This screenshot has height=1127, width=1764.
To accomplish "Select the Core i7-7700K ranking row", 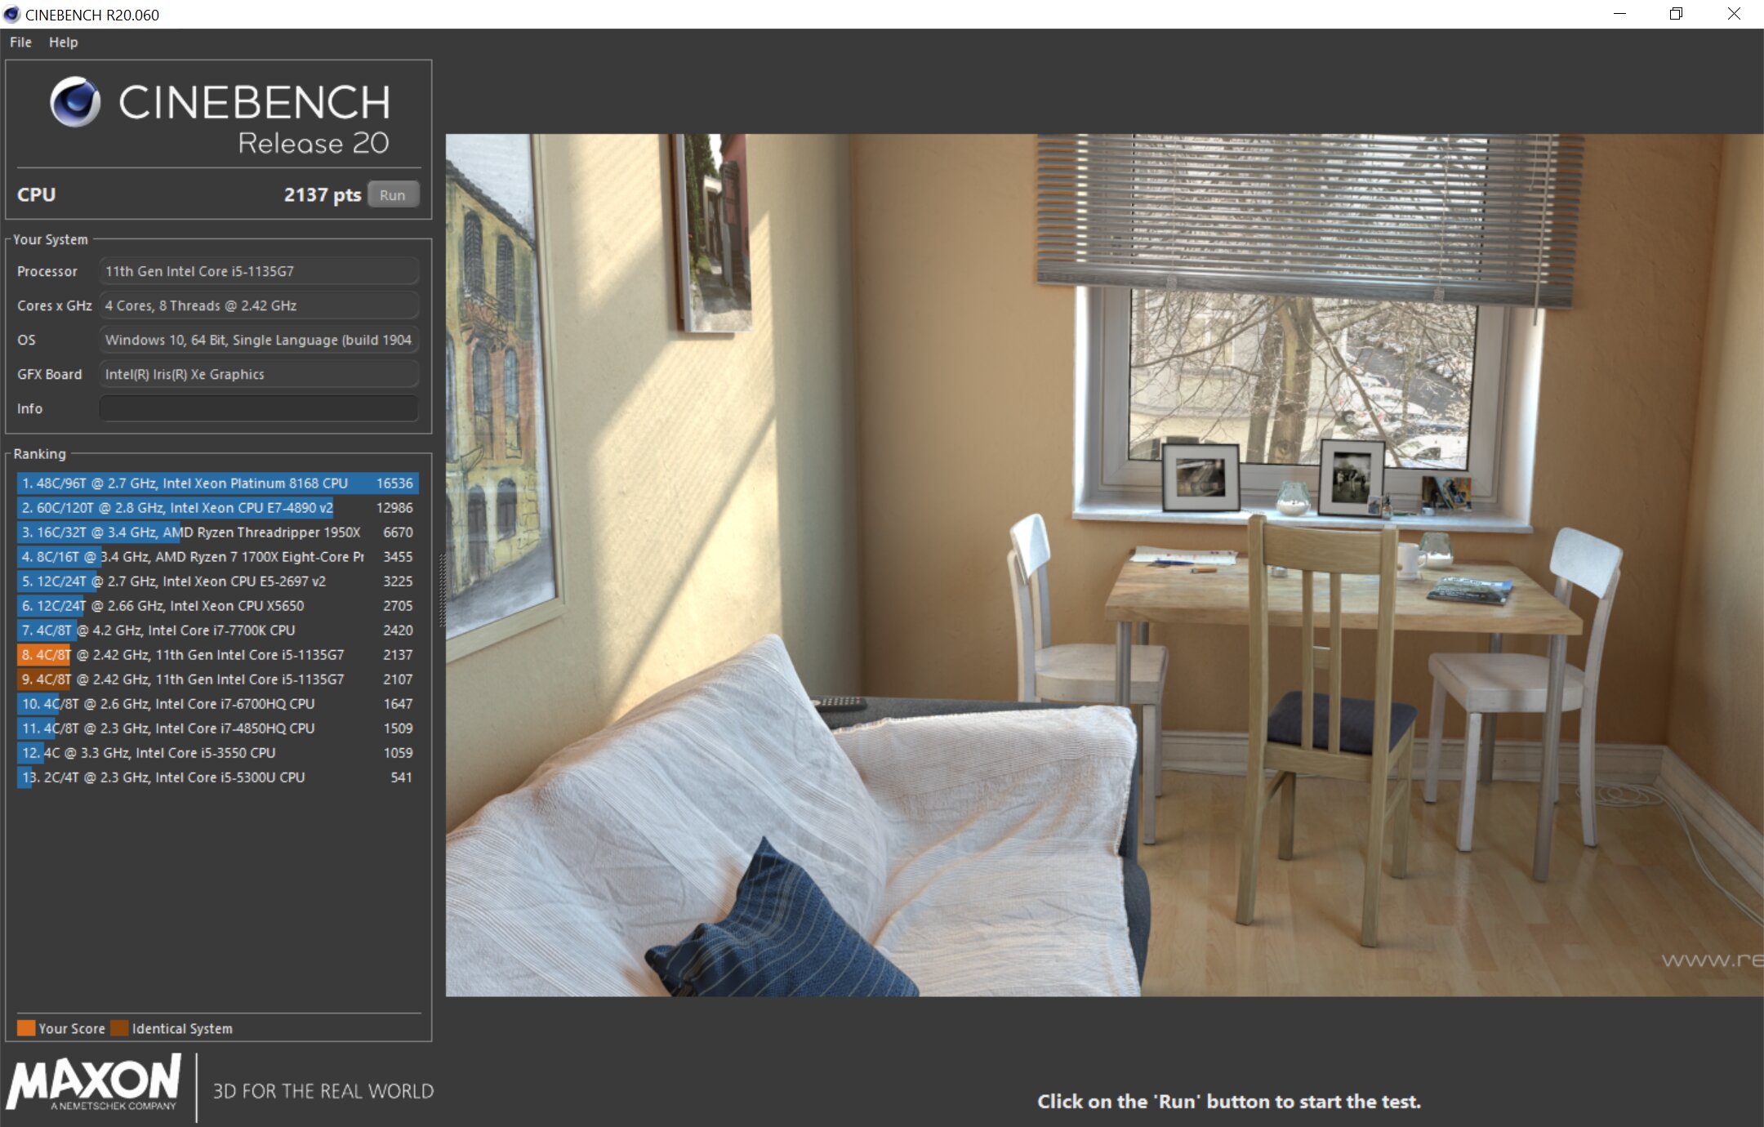I will (217, 630).
